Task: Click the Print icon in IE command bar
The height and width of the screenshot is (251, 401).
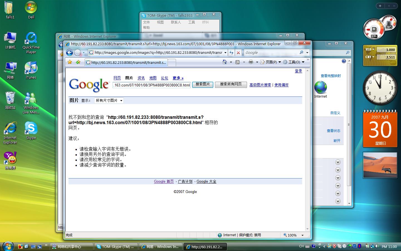Action: coord(251,62)
